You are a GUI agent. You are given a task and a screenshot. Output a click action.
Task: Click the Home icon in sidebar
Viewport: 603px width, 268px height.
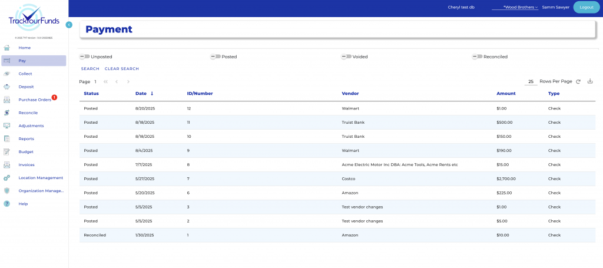pos(7,48)
